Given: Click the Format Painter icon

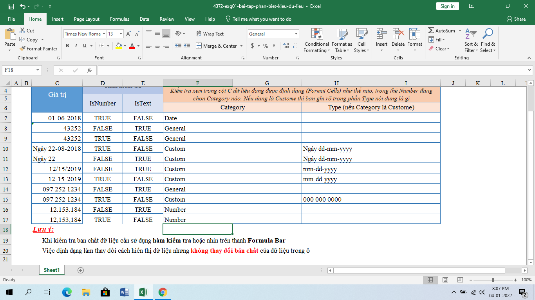Looking at the screenshot, I should 22,49.
